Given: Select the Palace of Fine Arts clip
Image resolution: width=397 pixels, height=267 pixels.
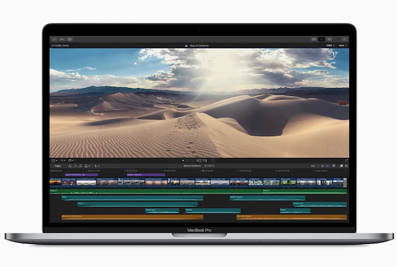Looking at the screenshot, I should tap(107, 182).
